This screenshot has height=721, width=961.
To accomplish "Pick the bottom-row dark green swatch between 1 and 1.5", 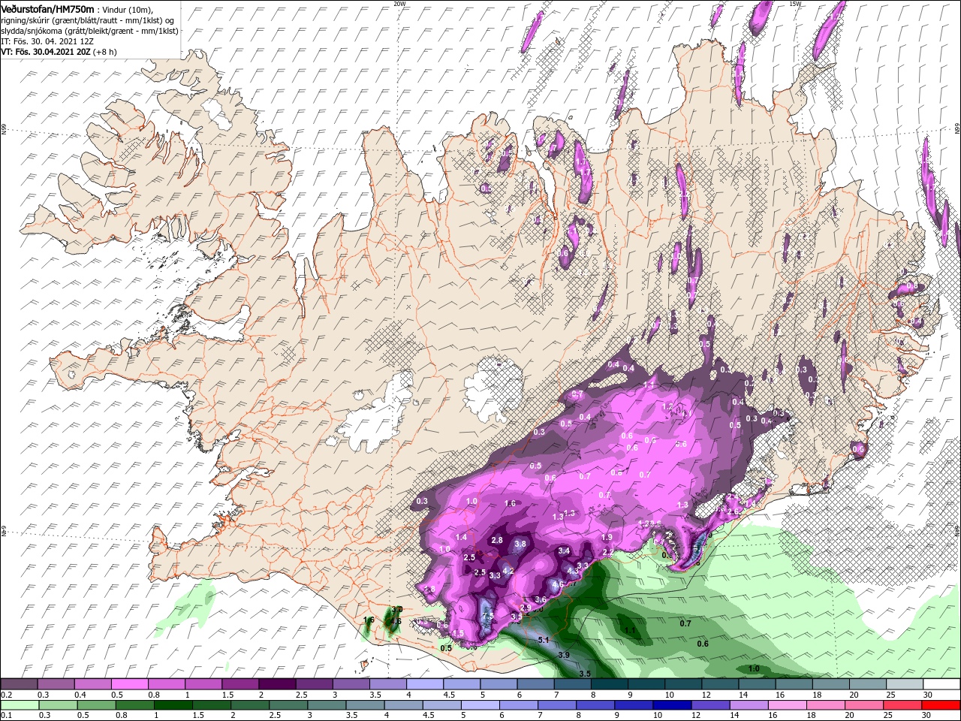I will [172, 705].
